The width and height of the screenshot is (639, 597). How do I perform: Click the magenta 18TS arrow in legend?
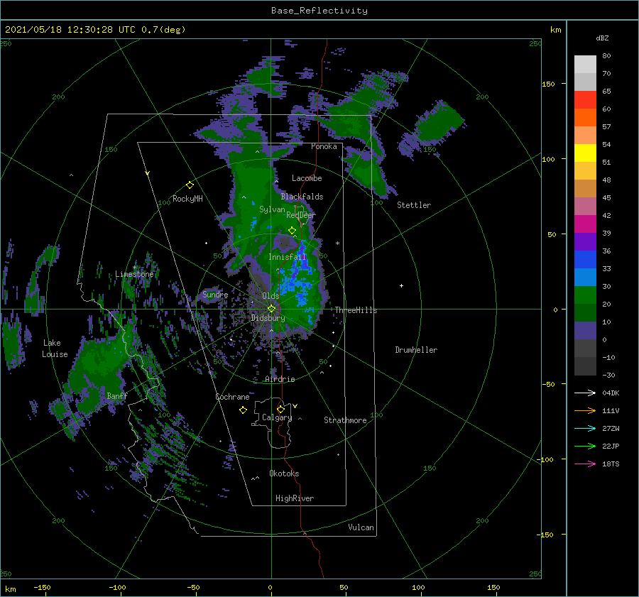[585, 464]
